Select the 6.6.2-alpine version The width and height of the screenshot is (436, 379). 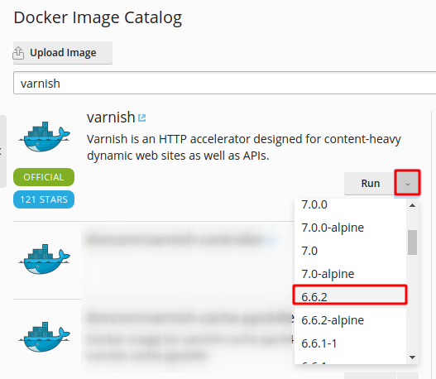[x=350, y=320]
